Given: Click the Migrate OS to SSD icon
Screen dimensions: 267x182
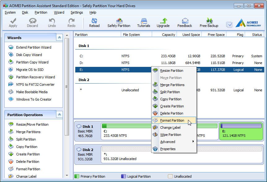Looking at the screenshot, I should [11, 69].
